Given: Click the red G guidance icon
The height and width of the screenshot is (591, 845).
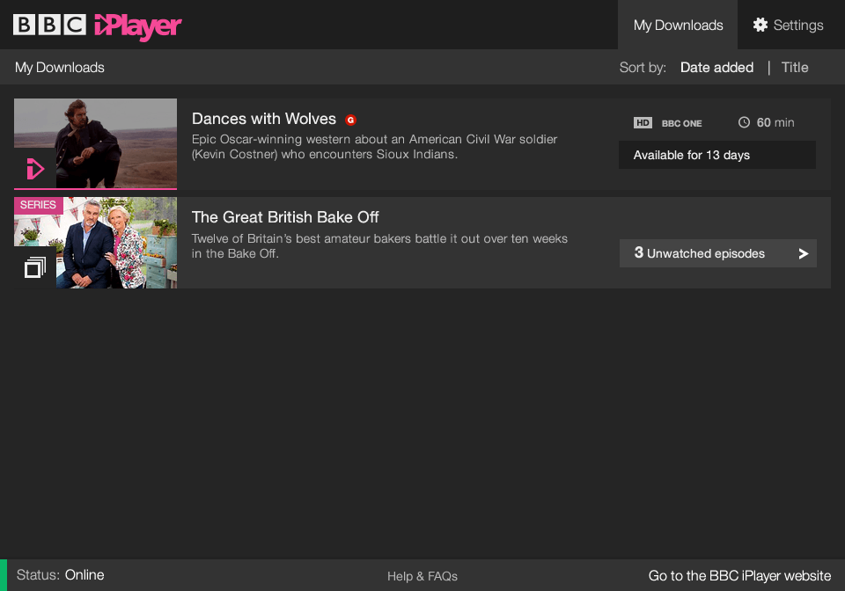Looking at the screenshot, I should (x=350, y=120).
